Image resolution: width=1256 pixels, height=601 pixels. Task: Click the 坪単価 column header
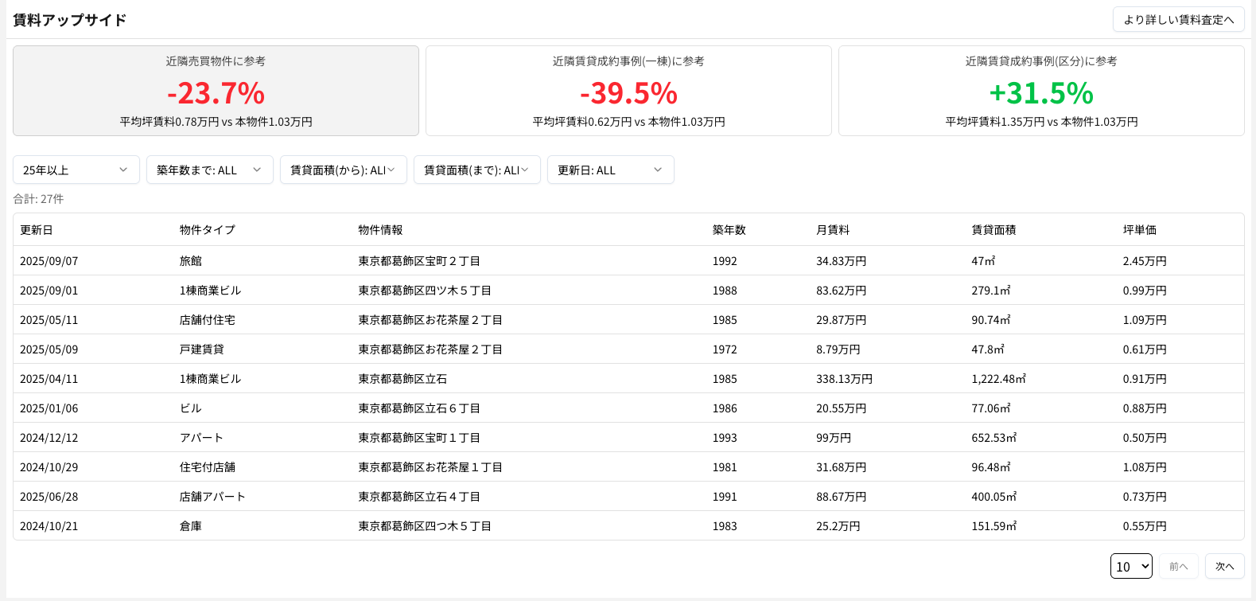coord(1139,230)
